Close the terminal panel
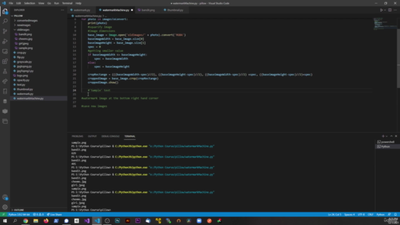This screenshot has height=225, width=400. click(396, 136)
